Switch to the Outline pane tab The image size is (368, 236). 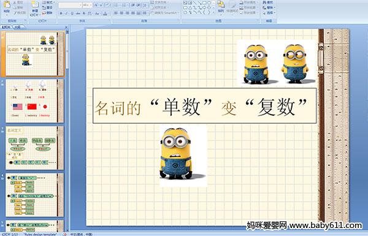click(x=17, y=27)
